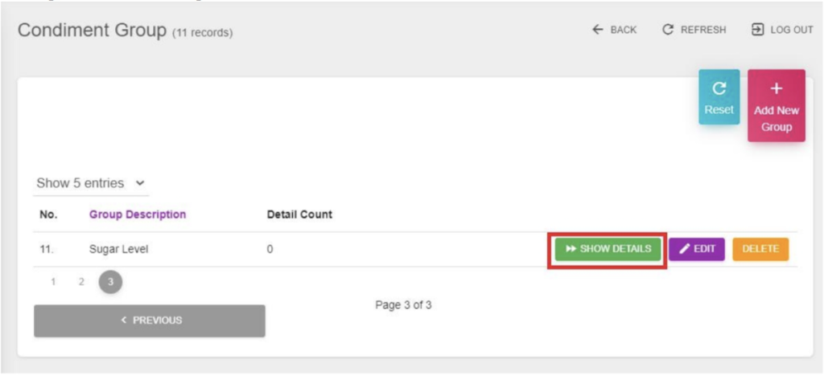Click the circular refresh icon in header
This screenshot has height=375, width=824.
click(667, 30)
